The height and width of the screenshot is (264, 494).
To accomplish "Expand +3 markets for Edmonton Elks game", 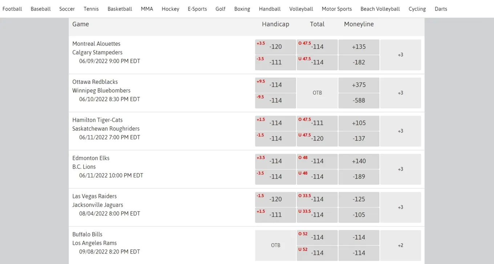I will pyautogui.click(x=400, y=169).
